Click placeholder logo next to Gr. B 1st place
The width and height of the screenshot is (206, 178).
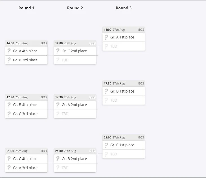(x=106, y=91)
